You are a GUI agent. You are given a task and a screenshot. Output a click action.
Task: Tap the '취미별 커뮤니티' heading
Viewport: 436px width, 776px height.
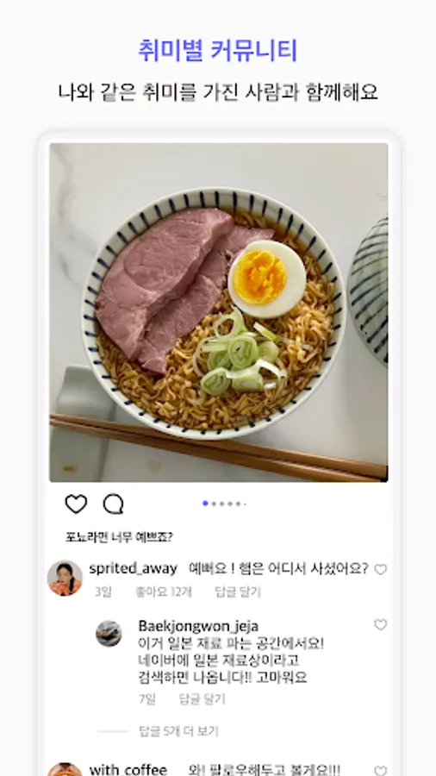click(217, 50)
